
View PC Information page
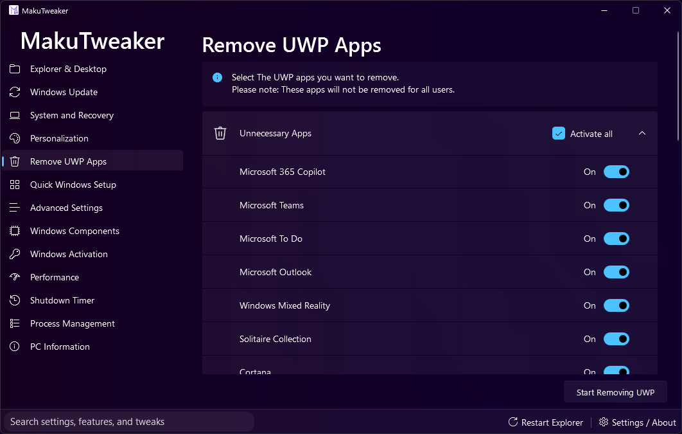click(92, 347)
